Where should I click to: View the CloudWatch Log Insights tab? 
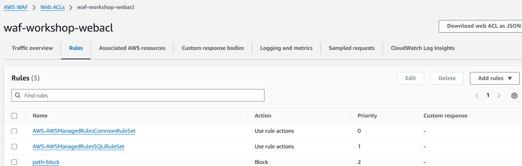coord(422,48)
